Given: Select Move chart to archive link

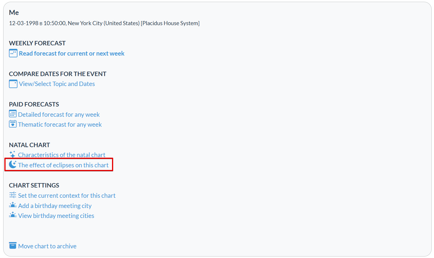Looking at the screenshot, I should coord(47,246).
